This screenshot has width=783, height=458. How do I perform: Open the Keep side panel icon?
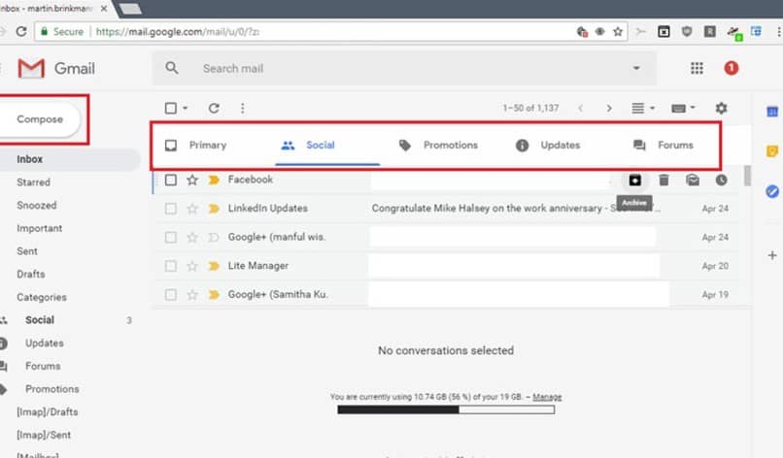coord(772,150)
